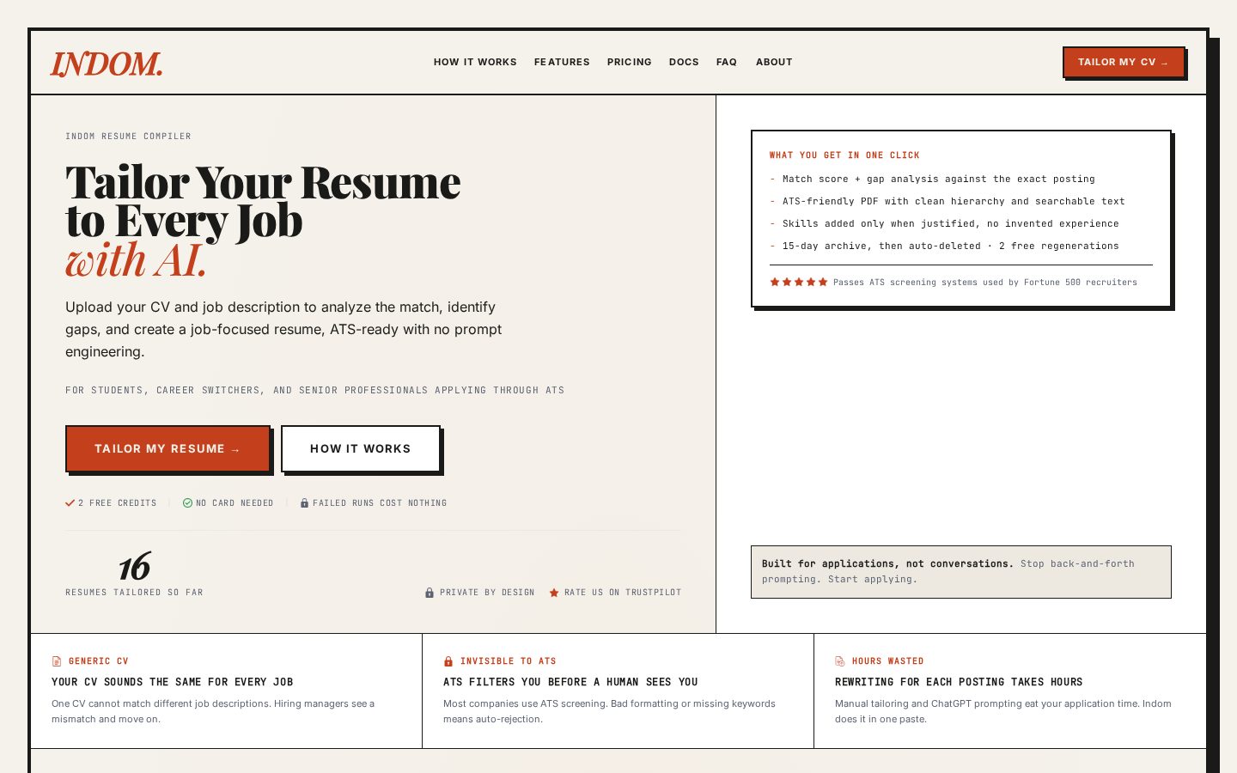Click 'Built for applications, not conversations' box
This screenshot has width=1237, height=773.
961,572
